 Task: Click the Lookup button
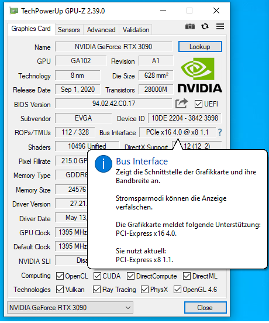200,47
